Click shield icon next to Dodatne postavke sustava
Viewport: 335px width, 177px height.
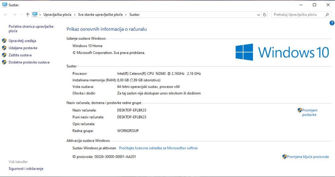(4, 62)
